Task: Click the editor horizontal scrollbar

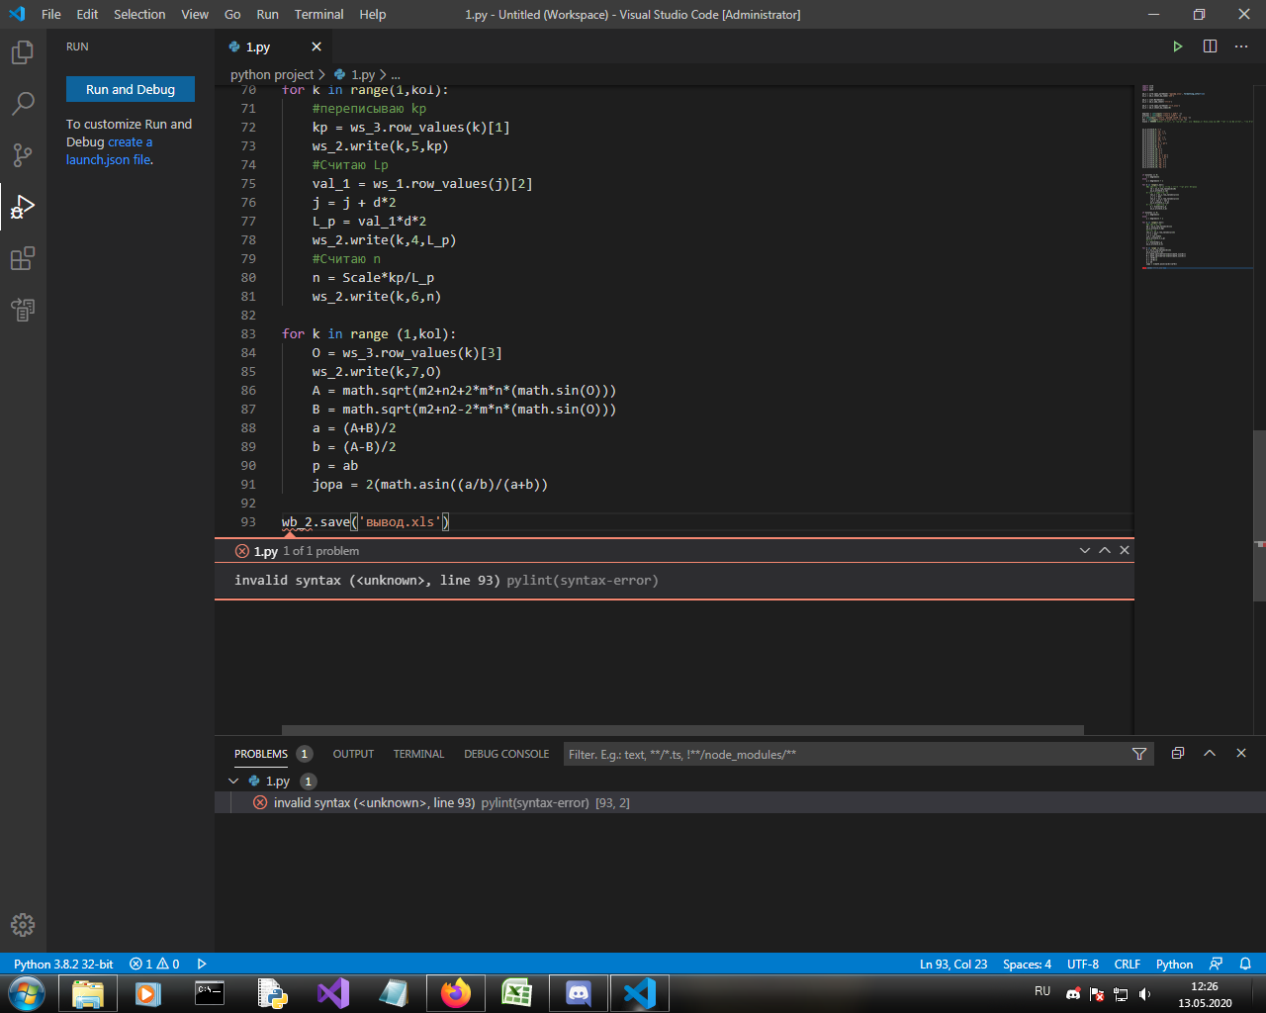Action: [x=682, y=730]
